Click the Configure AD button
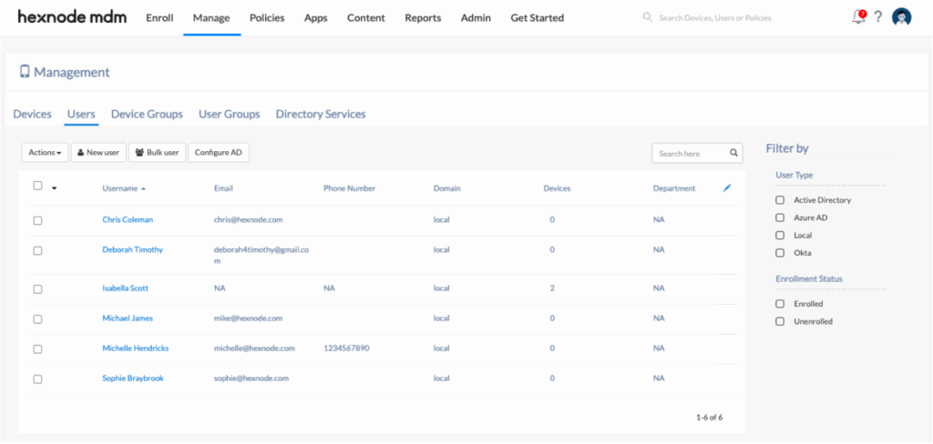The image size is (933, 444). click(x=218, y=153)
